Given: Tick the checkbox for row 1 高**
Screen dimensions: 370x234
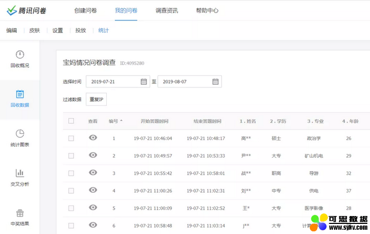Looking at the screenshot, I should click(71, 138).
